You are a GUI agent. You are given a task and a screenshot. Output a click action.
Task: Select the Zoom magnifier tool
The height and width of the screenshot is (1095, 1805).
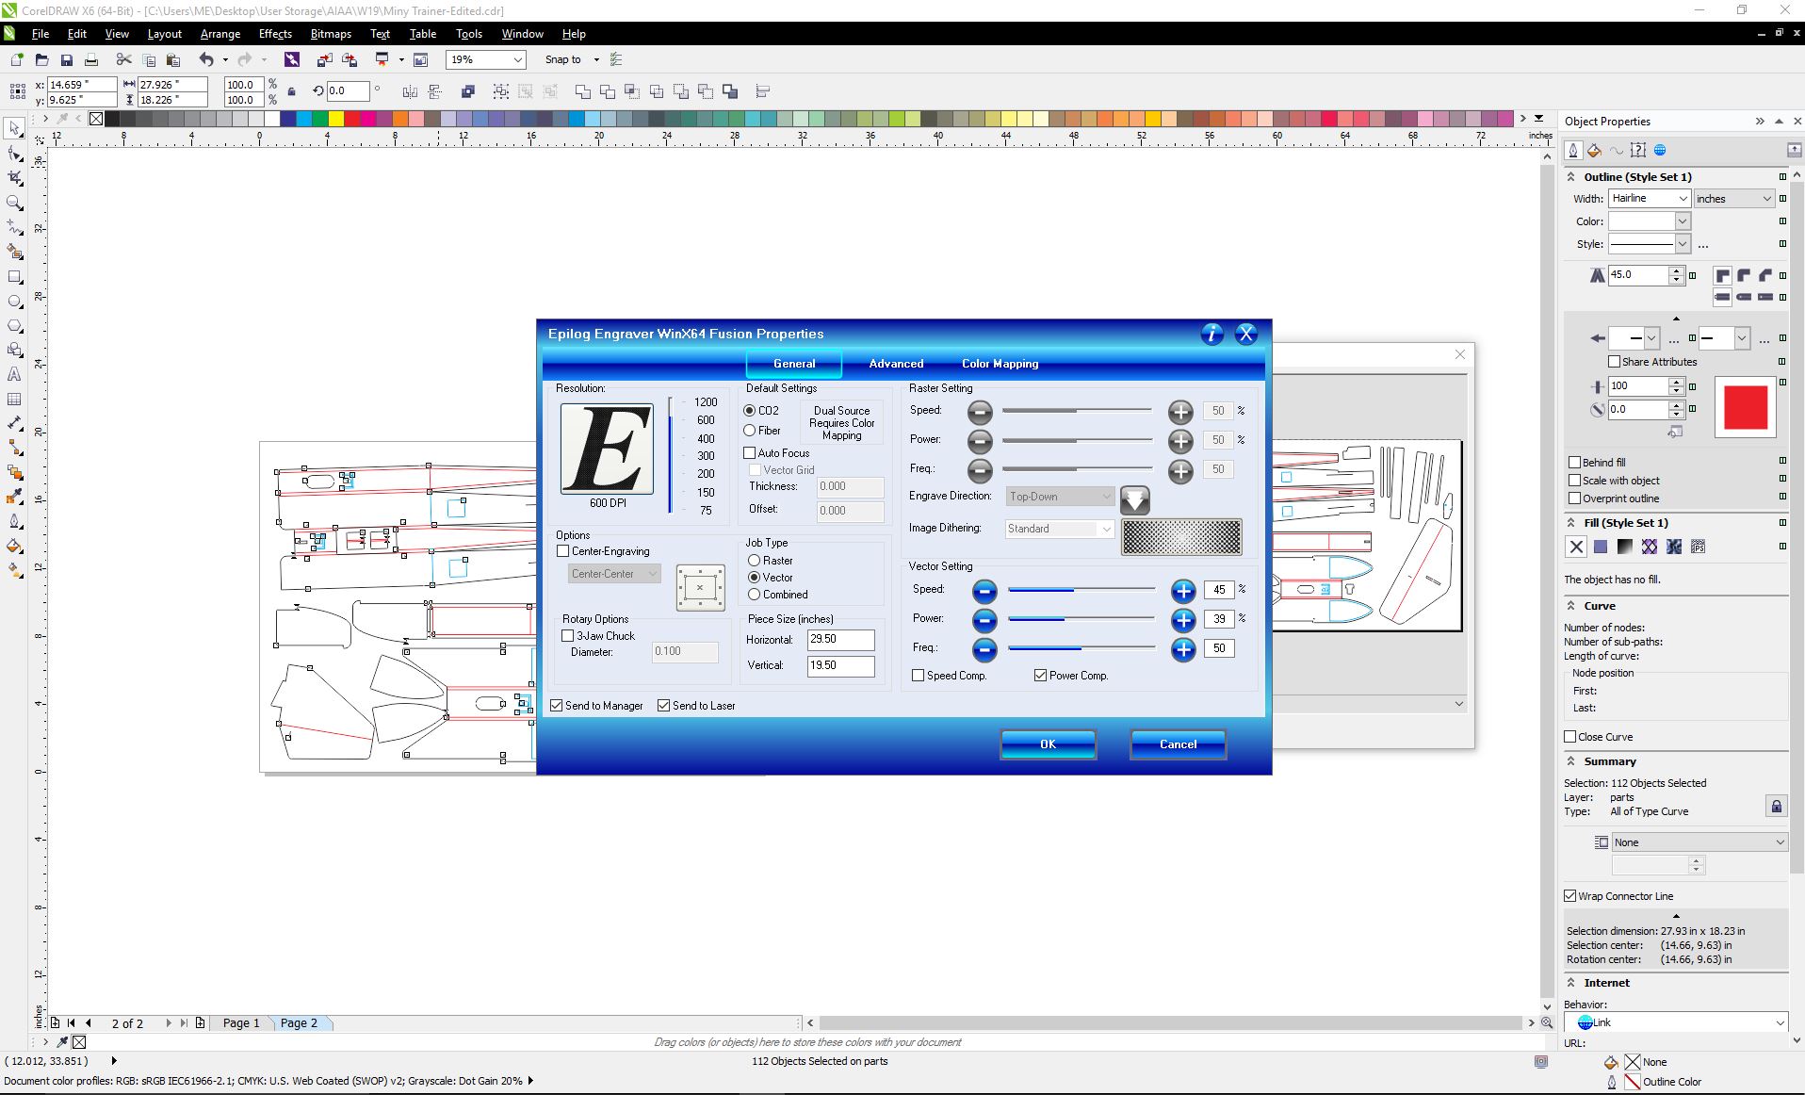click(14, 203)
